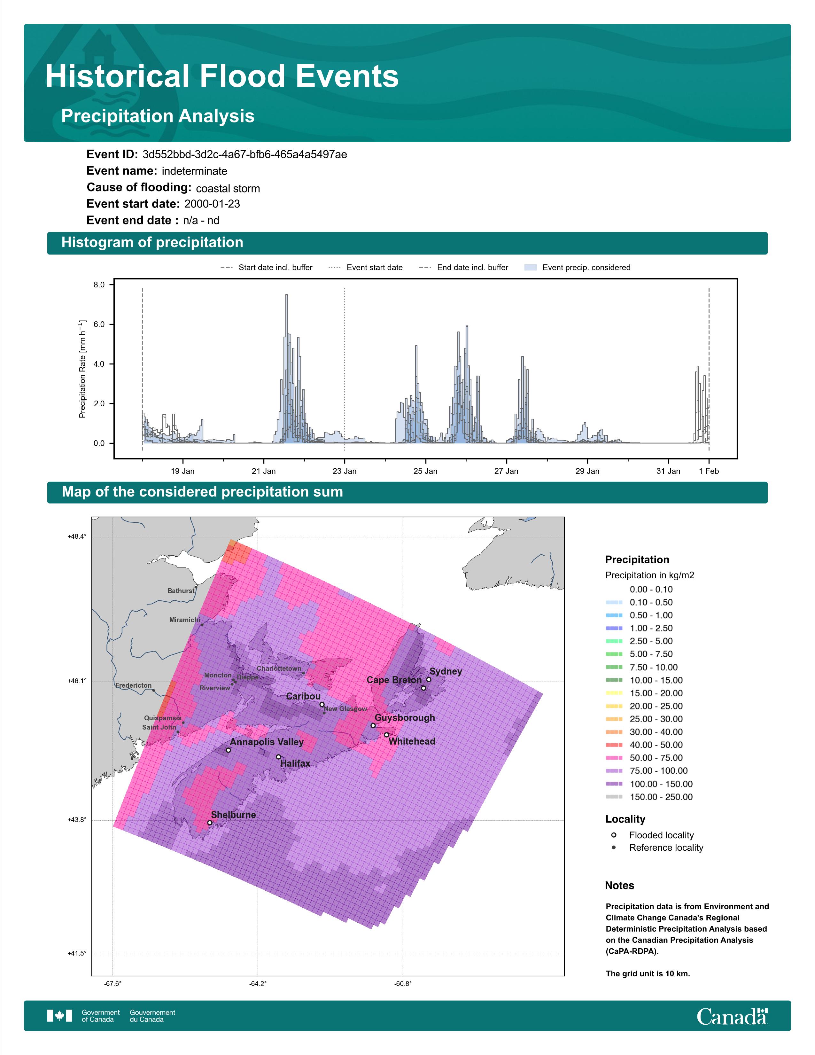Click the 'Map of the considered precipitation sum' header
This screenshot has width=815, height=1055.
[x=202, y=492]
